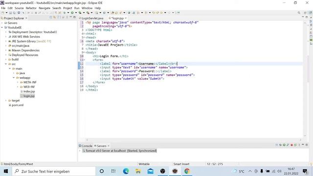Screen dimensions: 313x176
Task: Expand the target folder
Action: (x=6, y=100)
